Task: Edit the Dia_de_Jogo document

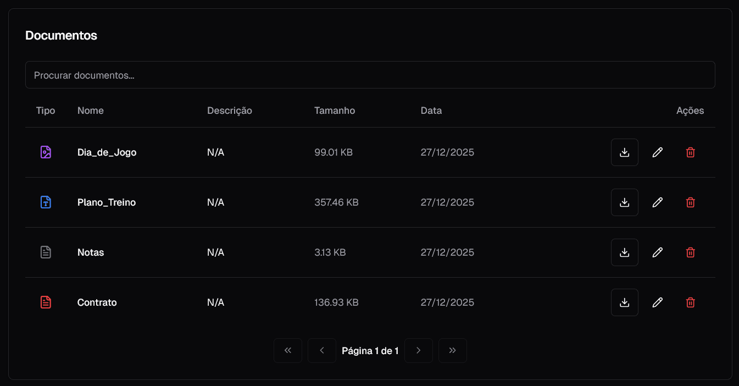Action: point(657,152)
